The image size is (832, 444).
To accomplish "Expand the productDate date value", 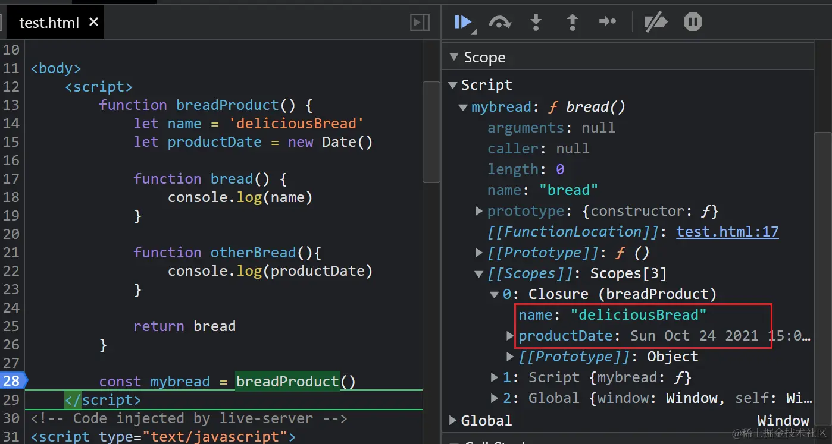I will [x=510, y=336].
